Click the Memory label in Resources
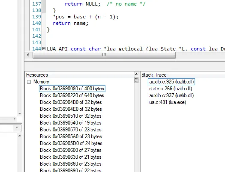This screenshot has width=225, height=172. [x=41, y=82]
